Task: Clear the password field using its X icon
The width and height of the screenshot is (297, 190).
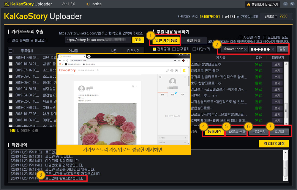Action: pos(273,49)
